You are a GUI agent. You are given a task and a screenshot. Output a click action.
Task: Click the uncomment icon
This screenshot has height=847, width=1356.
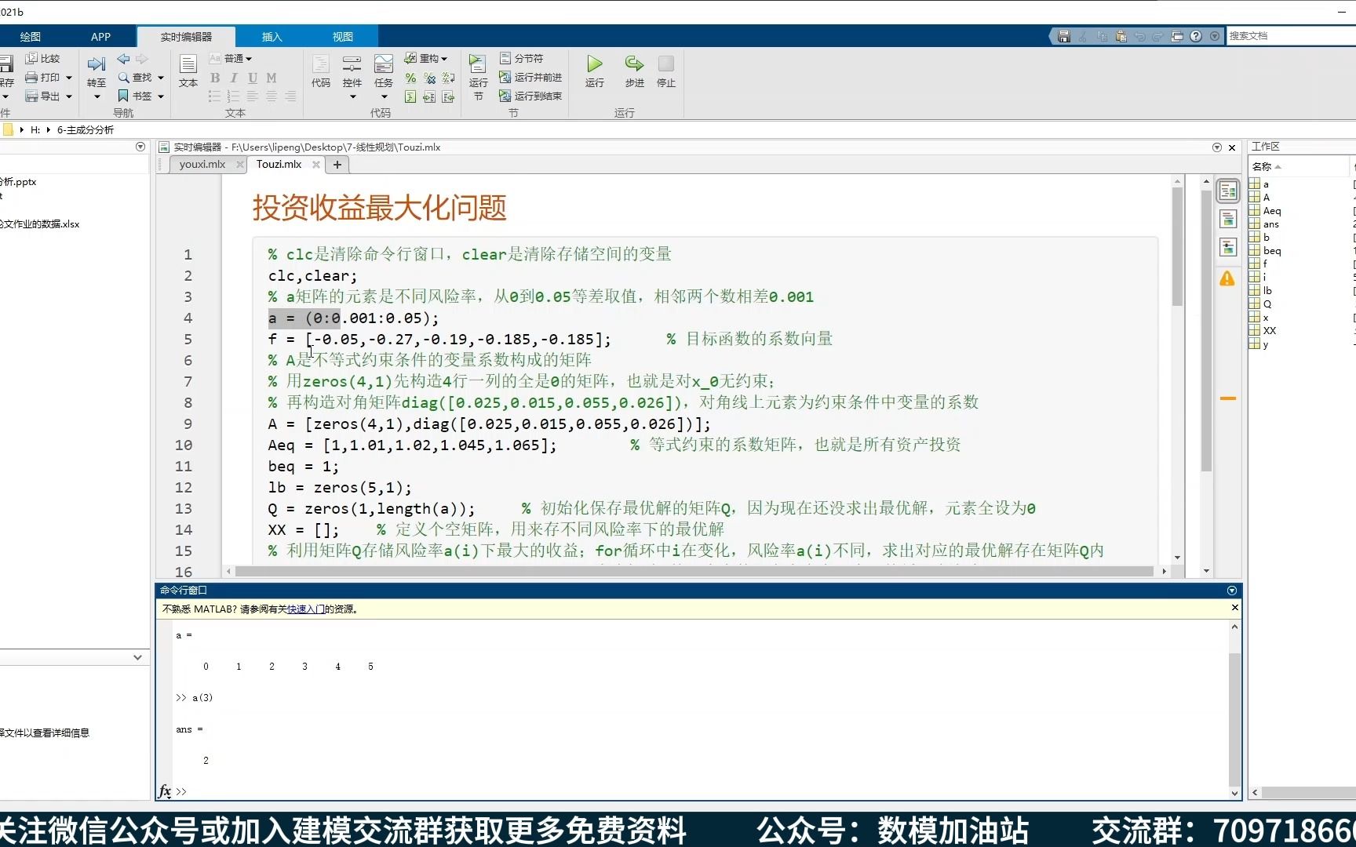click(x=429, y=78)
